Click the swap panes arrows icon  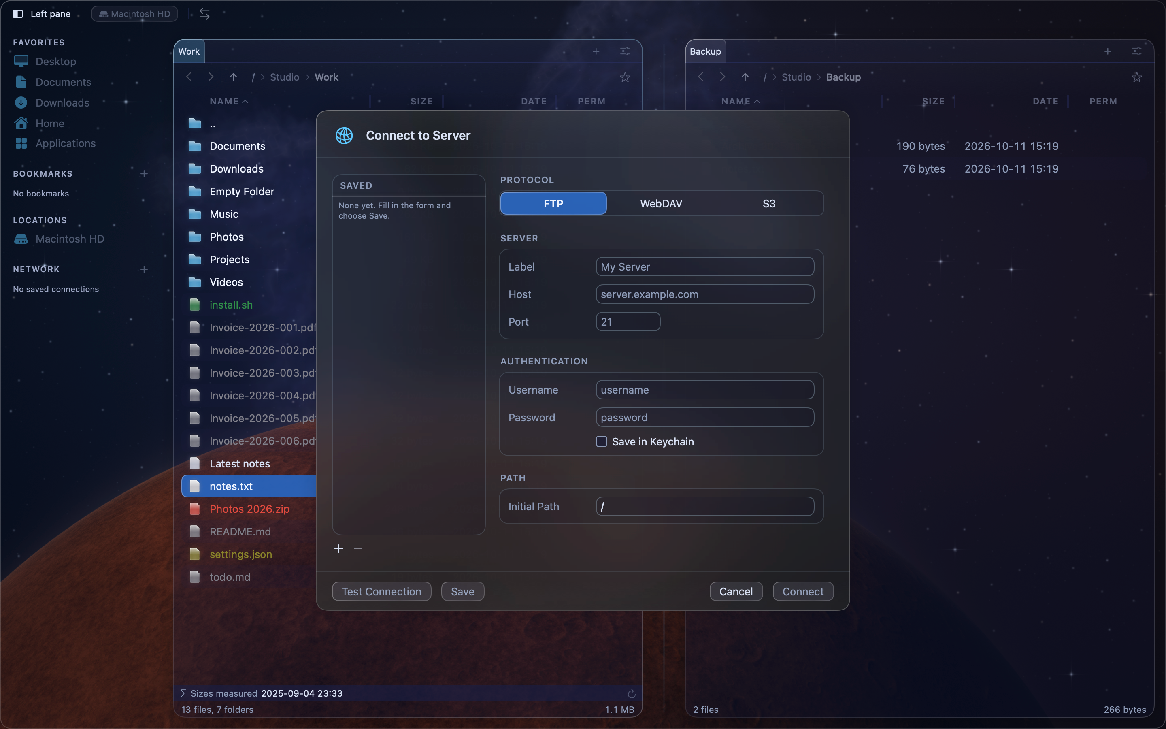[x=204, y=13]
